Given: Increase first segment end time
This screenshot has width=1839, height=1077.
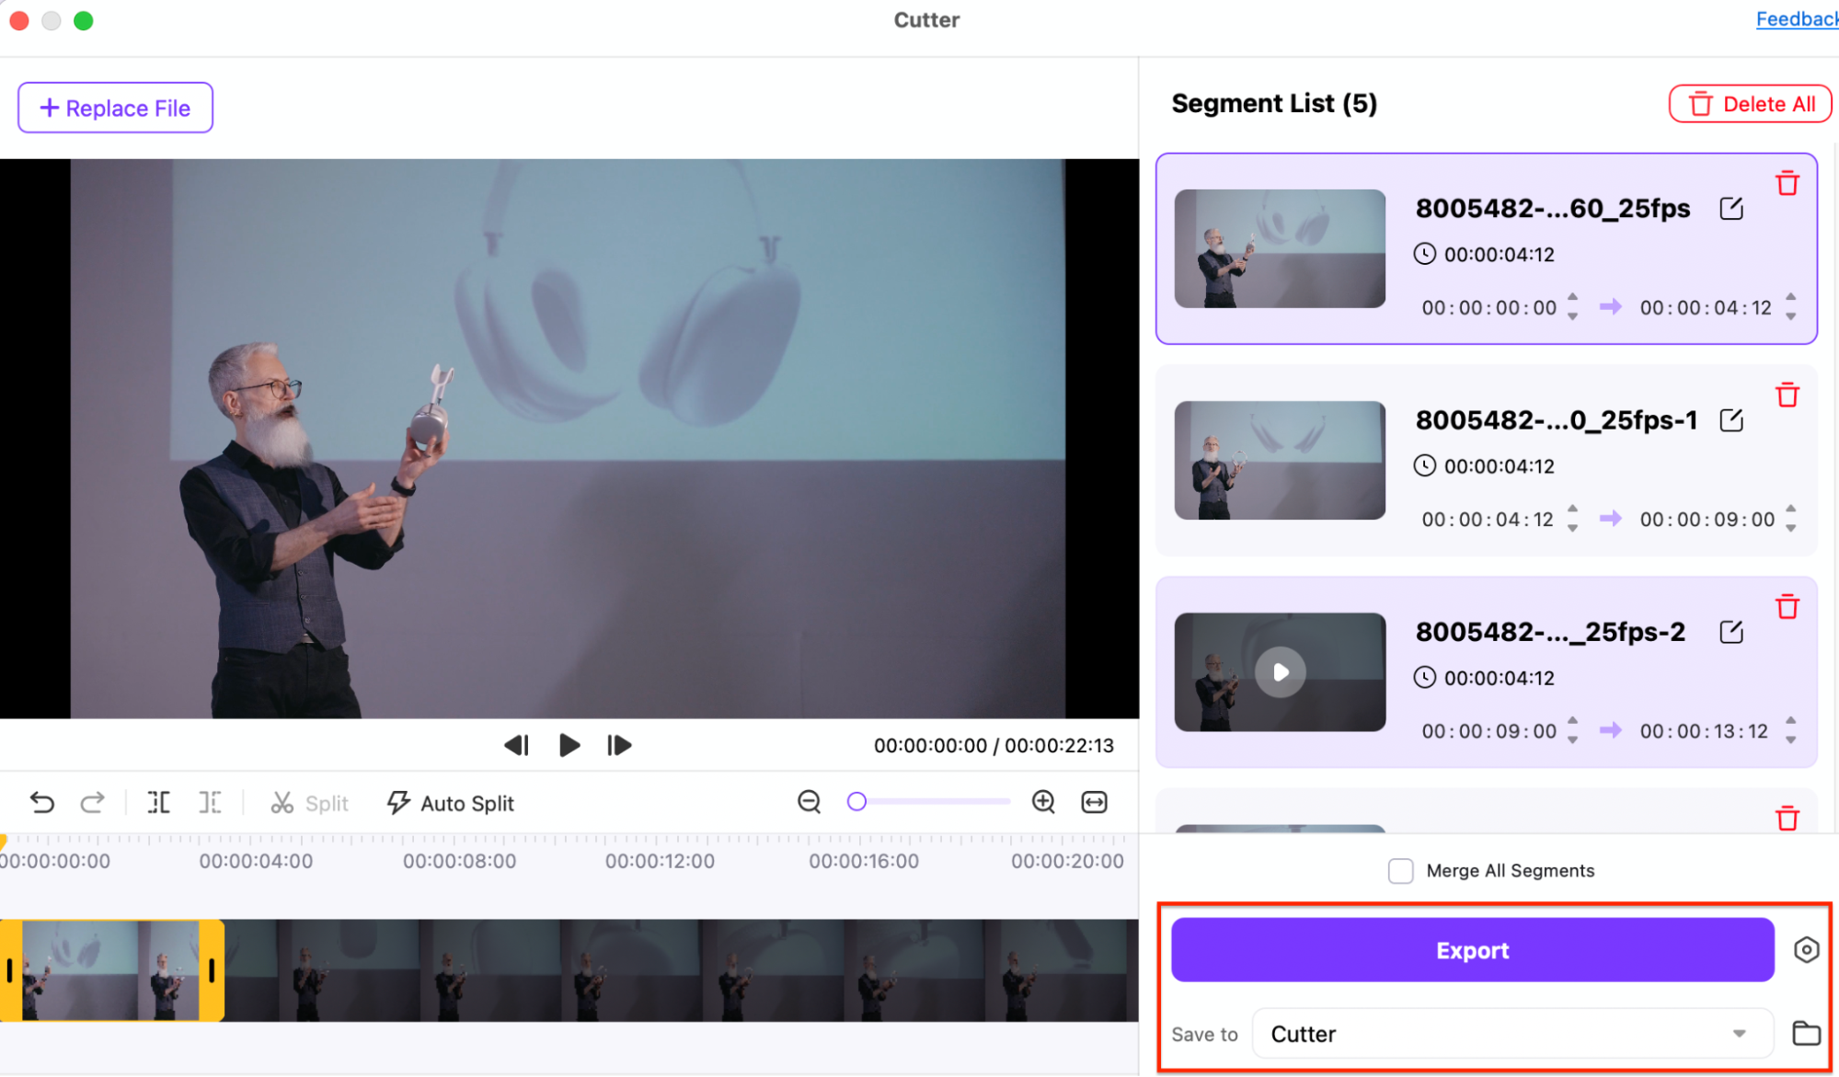Looking at the screenshot, I should [1790, 297].
